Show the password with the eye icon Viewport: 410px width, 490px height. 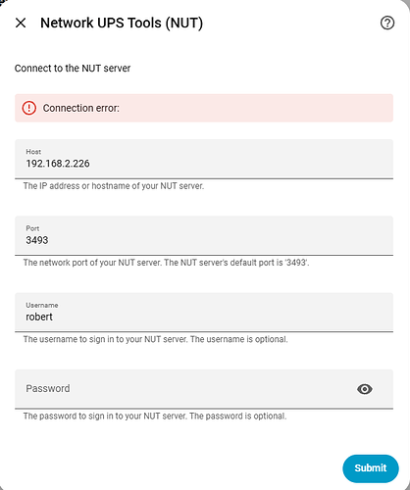coord(365,389)
